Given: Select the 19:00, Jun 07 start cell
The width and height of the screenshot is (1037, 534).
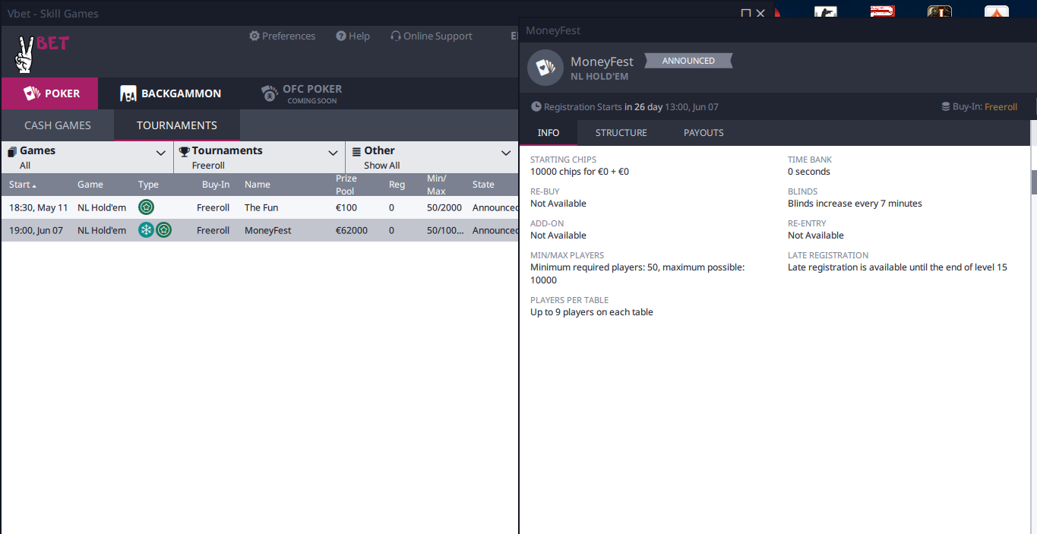Looking at the screenshot, I should 36,230.
